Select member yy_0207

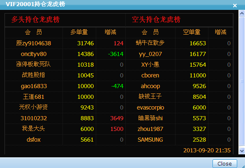coord(150,54)
